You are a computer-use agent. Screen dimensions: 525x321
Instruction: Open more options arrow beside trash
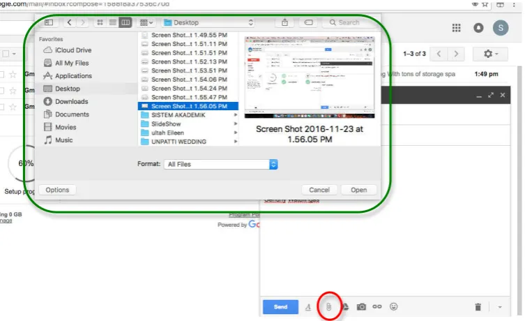coord(500,307)
